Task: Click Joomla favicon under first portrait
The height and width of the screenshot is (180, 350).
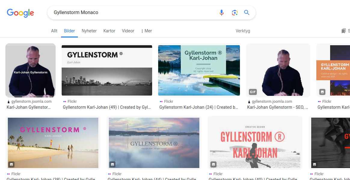Action: click(8, 102)
